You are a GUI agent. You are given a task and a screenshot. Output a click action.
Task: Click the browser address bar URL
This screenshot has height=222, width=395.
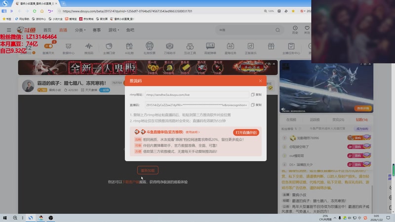(127, 11)
